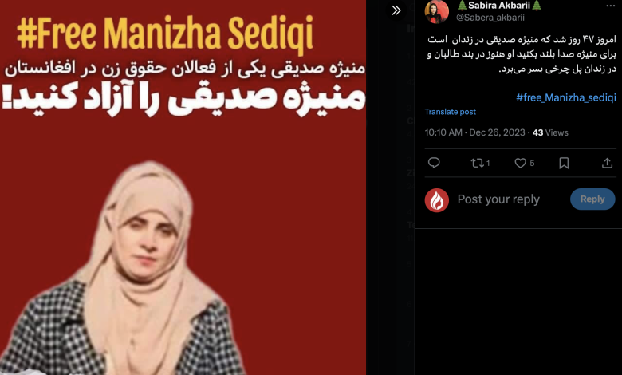The height and width of the screenshot is (375, 622).
Task: Share the post via the upload icon
Action: [607, 163]
